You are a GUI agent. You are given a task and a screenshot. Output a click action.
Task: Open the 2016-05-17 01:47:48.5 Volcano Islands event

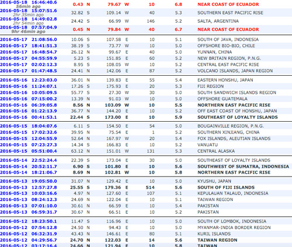(x=29, y=71)
